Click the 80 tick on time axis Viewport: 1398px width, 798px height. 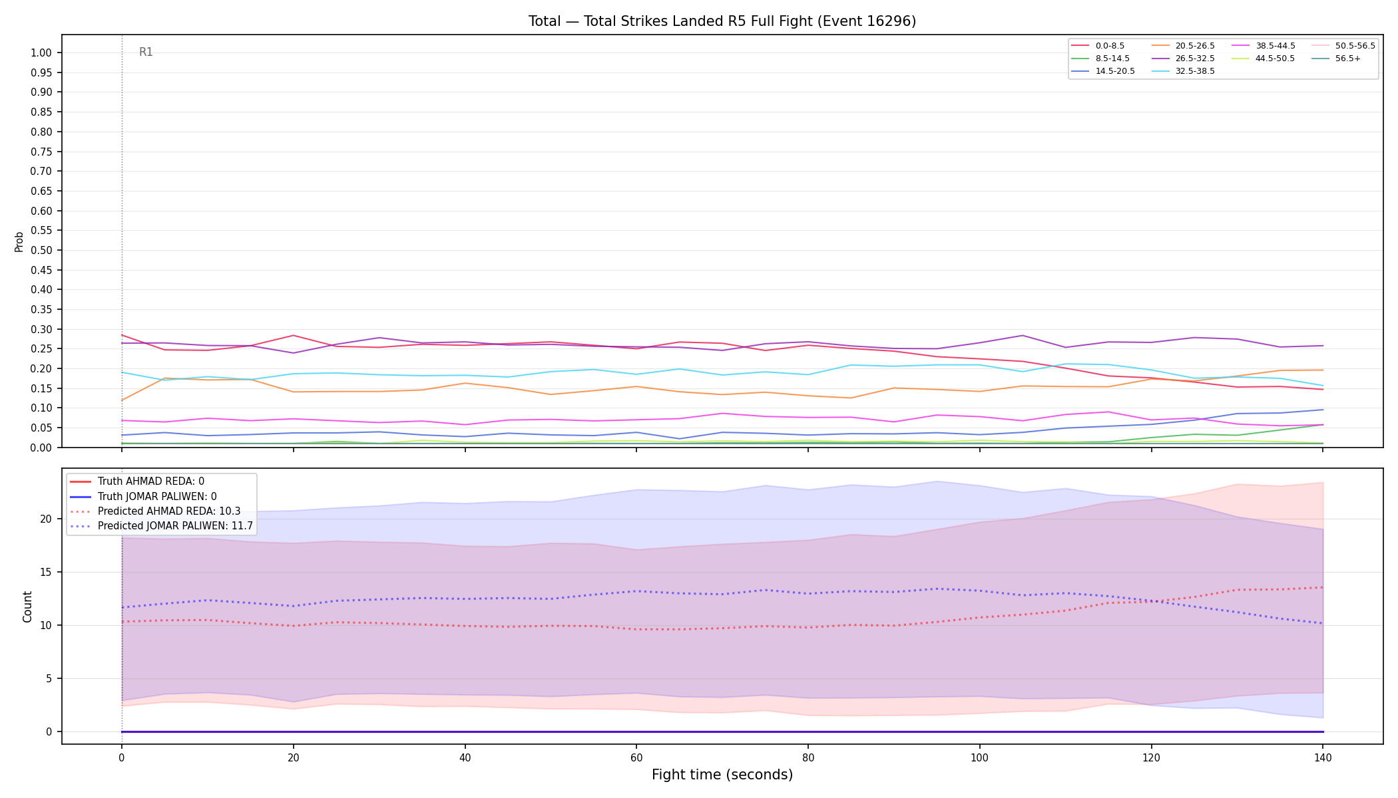pyautogui.click(x=808, y=757)
